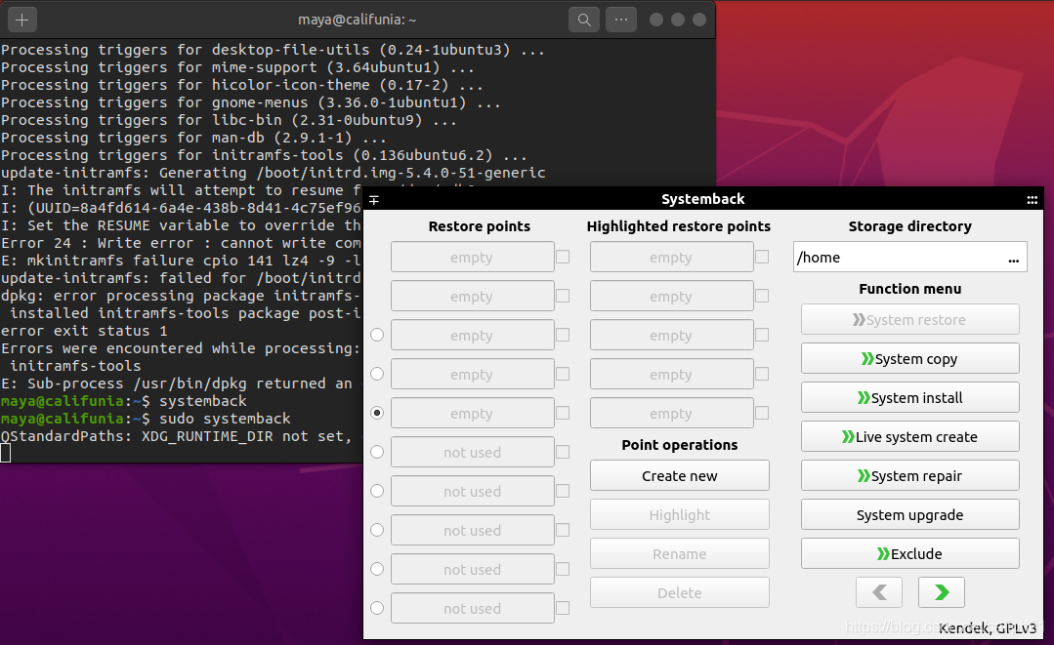
Task: Click the last 'not used' name field
Action: point(473,608)
